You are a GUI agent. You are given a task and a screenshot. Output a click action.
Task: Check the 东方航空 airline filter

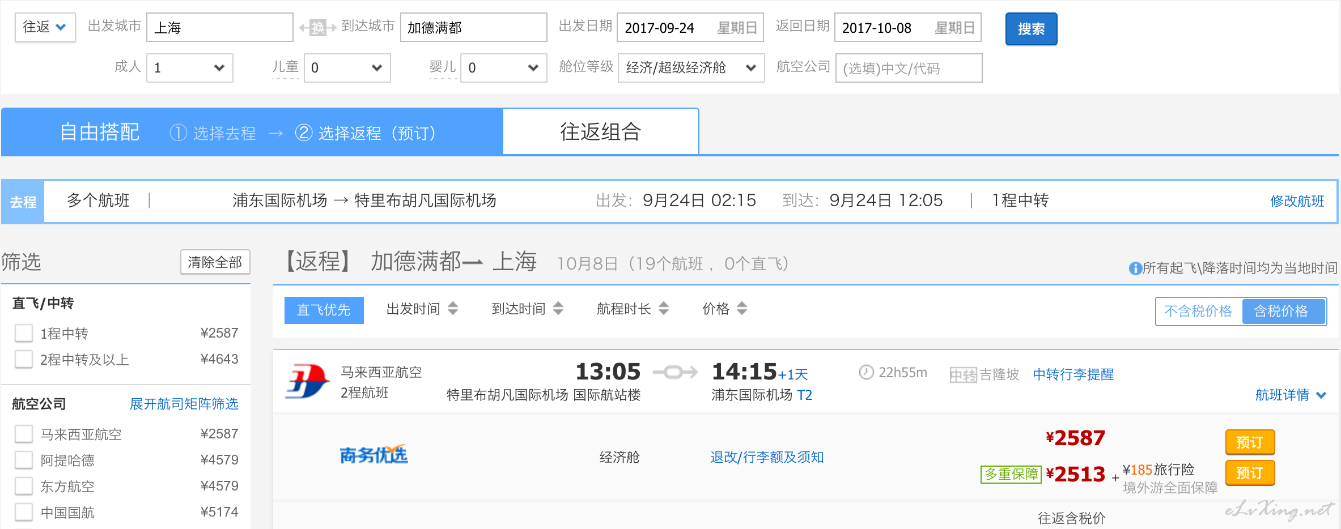tap(24, 486)
